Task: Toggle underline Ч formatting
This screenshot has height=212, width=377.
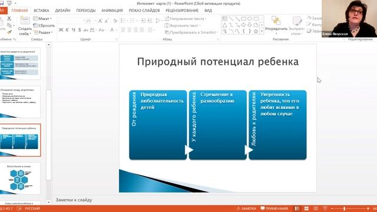Action: click(73, 30)
